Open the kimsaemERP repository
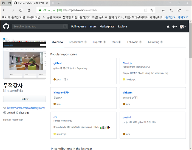192x150 pixels. pyautogui.click(x=61, y=93)
